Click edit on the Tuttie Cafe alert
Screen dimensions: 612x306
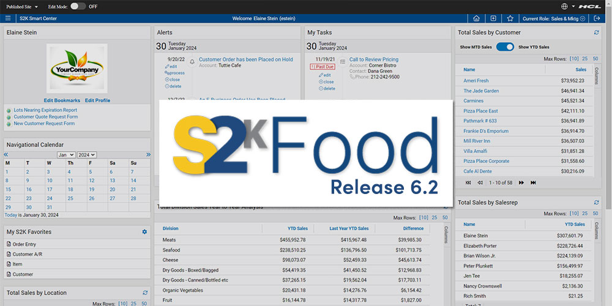coord(171,66)
